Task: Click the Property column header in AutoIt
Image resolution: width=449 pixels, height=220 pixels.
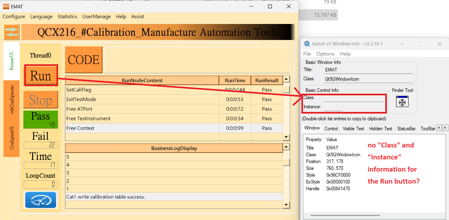Action: (x=314, y=139)
